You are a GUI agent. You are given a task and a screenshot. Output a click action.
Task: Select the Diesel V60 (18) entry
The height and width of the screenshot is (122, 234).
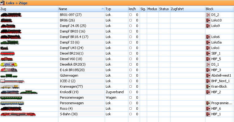coord(71,59)
